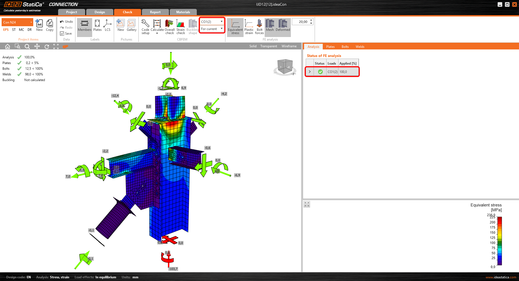Open the Analysis results tab
519x281 pixels.
313,47
